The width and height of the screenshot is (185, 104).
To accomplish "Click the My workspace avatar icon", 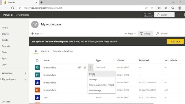I will [35, 24].
